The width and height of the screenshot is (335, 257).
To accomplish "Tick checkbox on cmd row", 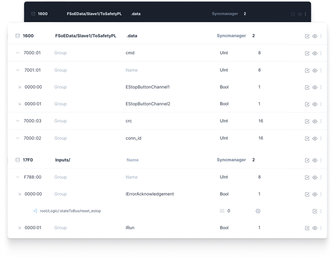I will click(x=307, y=53).
